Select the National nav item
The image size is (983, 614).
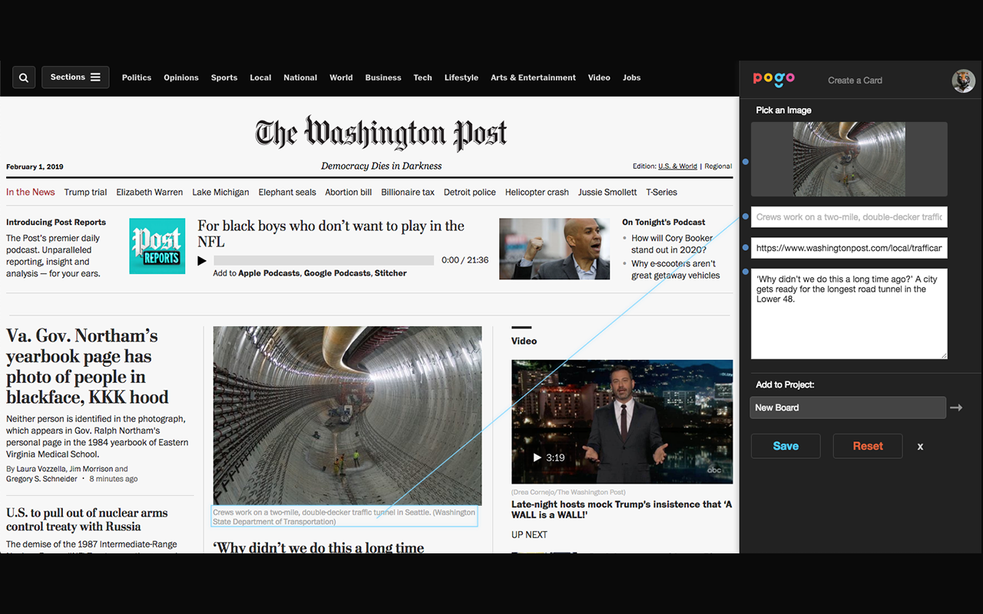[x=300, y=78]
